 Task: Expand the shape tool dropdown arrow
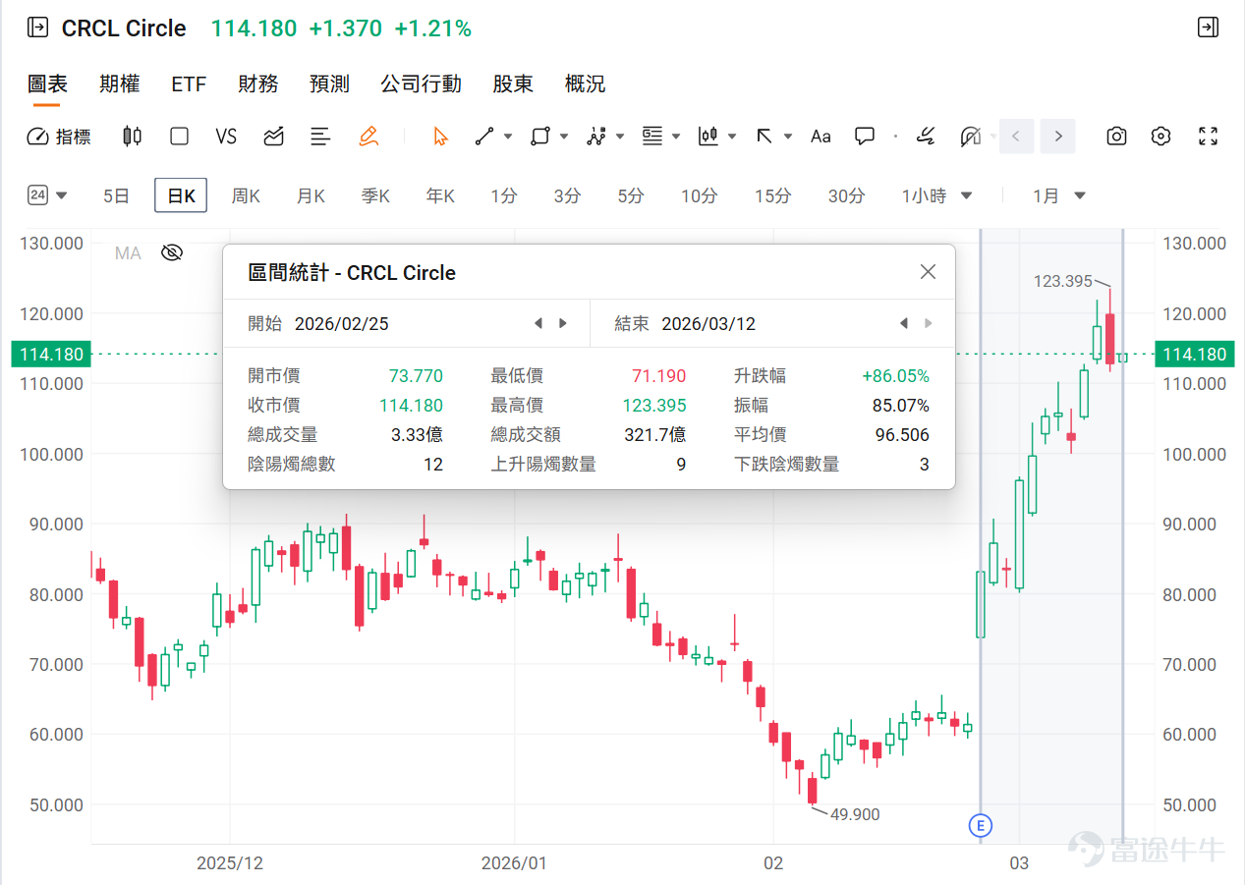coord(564,137)
